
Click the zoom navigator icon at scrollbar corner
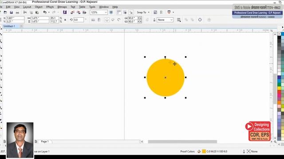[x=275, y=142]
